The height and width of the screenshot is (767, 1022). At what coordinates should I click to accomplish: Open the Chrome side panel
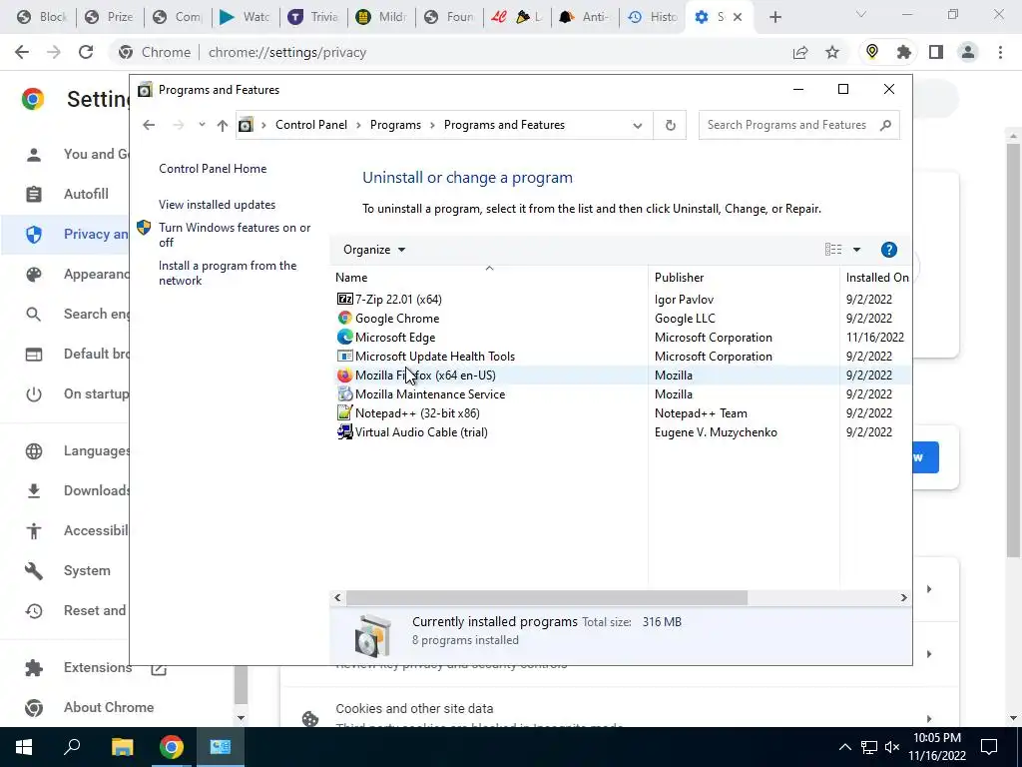[936, 52]
